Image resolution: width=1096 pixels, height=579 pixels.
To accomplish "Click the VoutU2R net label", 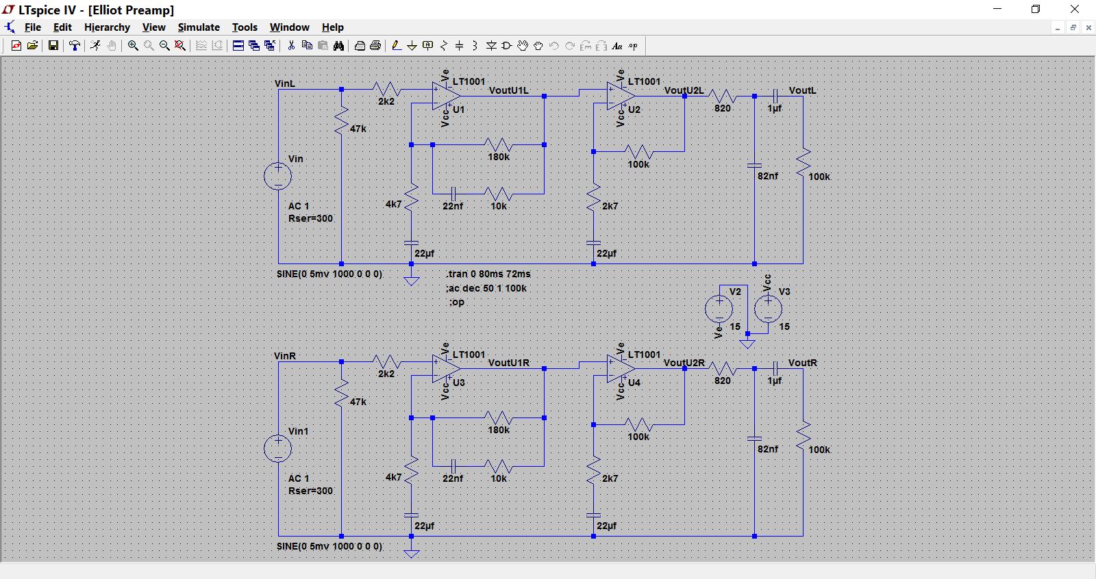I will [x=684, y=363].
